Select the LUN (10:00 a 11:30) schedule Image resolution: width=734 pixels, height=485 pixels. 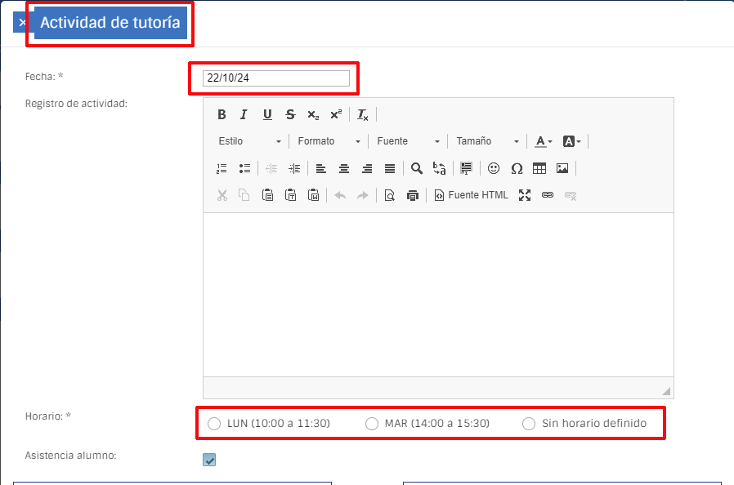click(214, 424)
